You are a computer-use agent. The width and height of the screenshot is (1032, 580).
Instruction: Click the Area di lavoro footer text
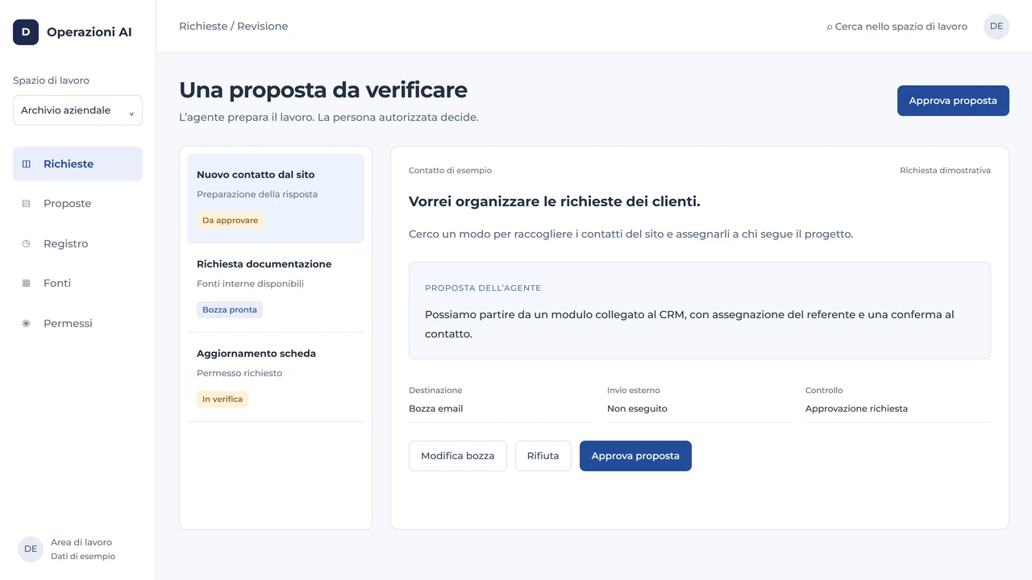click(x=81, y=543)
